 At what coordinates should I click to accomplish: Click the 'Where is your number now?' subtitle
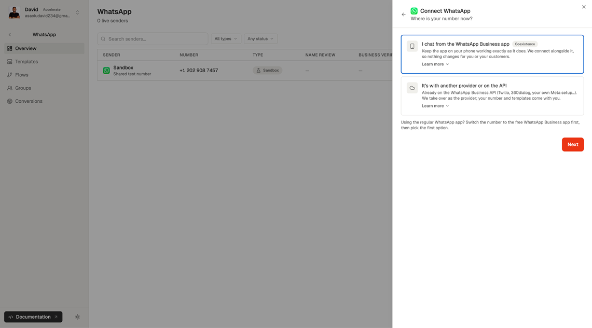pos(442,19)
